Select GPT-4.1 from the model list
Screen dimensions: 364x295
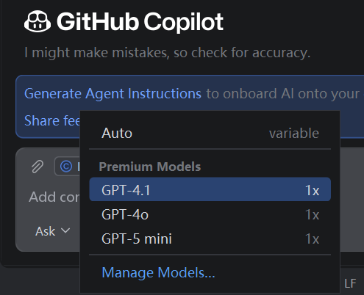(x=210, y=189)
